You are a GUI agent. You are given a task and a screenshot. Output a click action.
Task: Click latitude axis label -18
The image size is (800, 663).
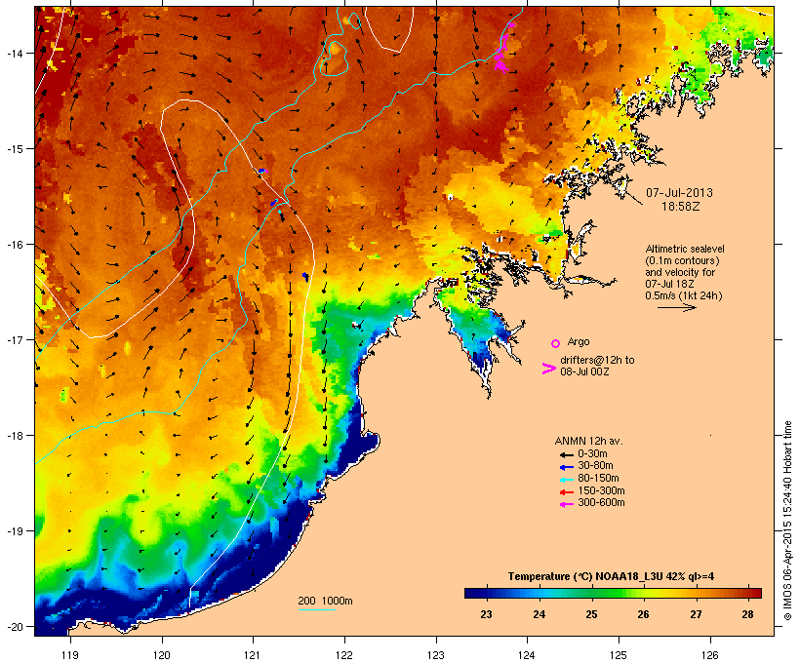click(x=14, y=436)
